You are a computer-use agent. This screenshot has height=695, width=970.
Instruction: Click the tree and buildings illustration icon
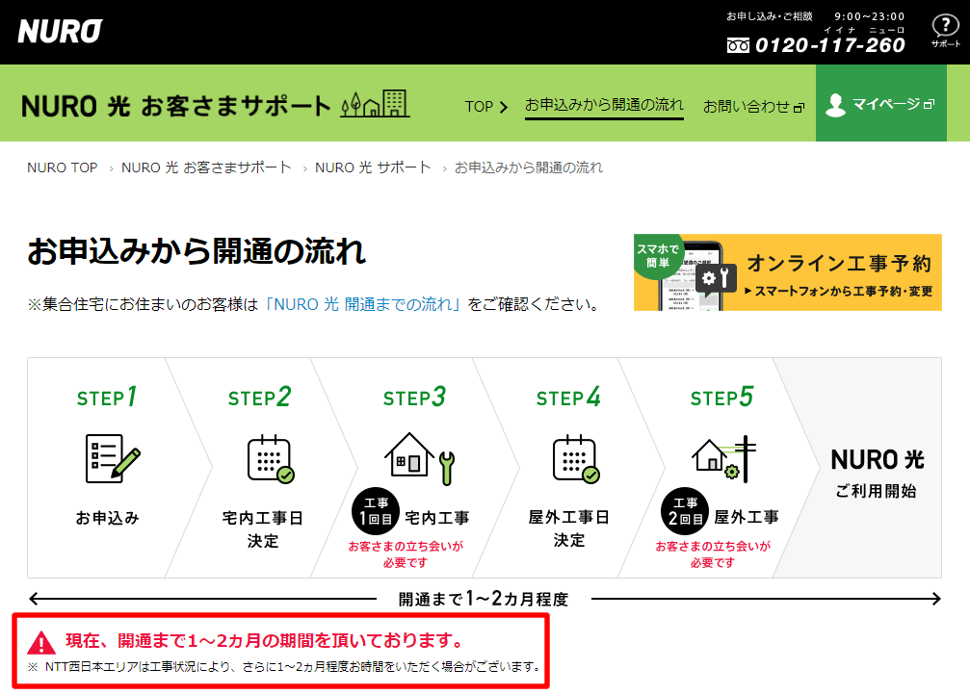click(375, 103)
